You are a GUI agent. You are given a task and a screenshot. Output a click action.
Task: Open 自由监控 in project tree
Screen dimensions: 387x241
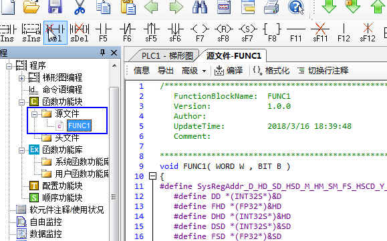tap(39, 222)
